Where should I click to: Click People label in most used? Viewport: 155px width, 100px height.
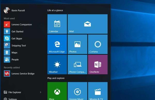pyautogui.click(x=15, y=60)
